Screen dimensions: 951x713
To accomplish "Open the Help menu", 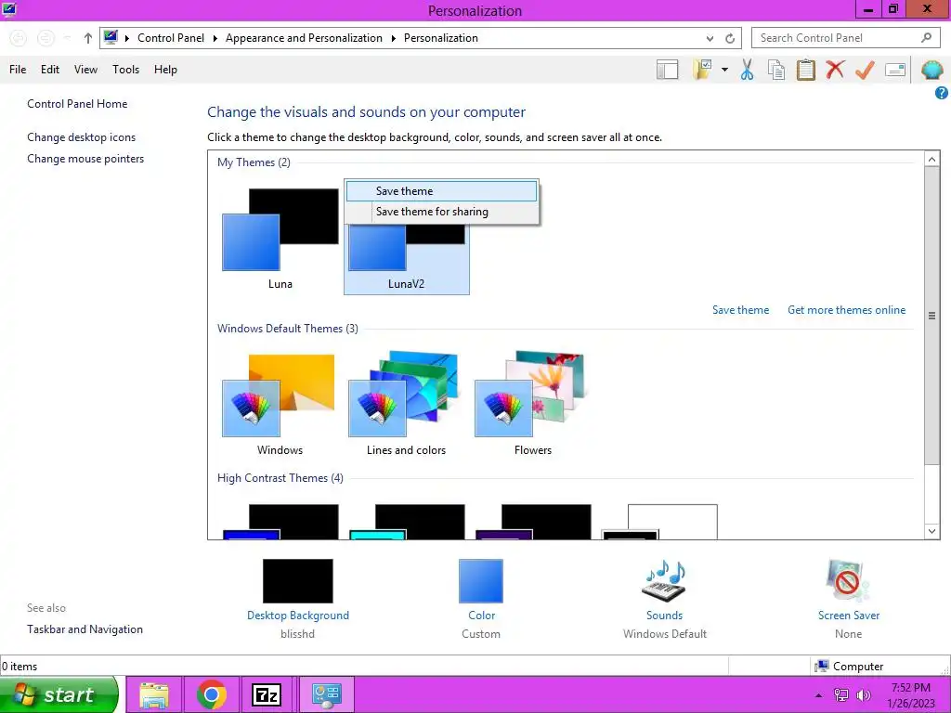I will [x=165, y=69].
